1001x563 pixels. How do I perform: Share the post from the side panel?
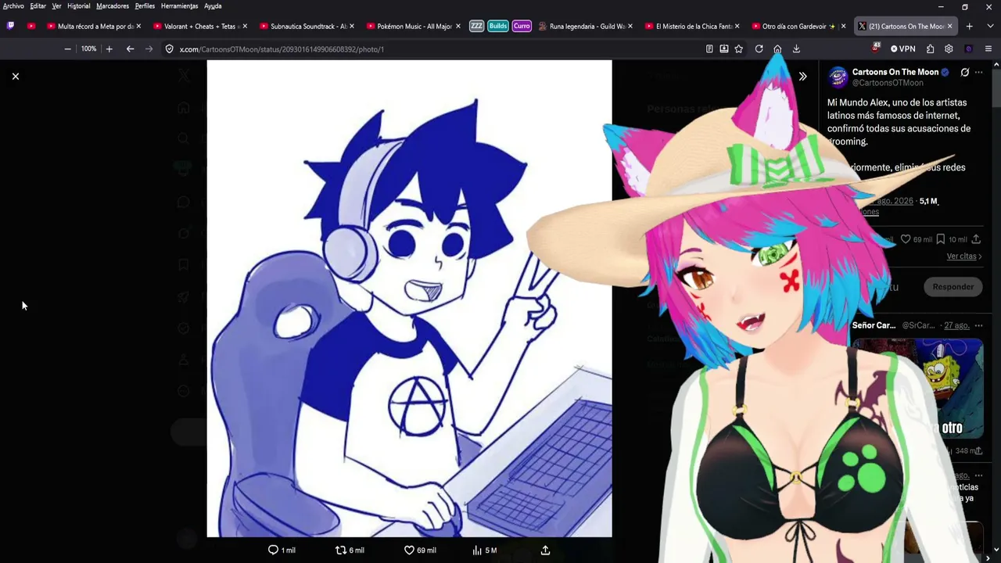[976, 239]
